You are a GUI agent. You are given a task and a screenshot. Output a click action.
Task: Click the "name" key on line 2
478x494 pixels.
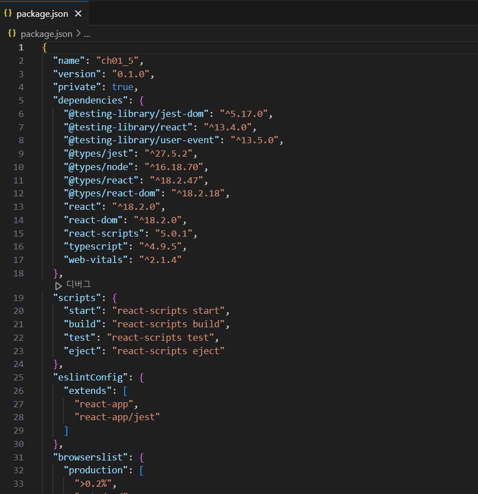point(69,60)
